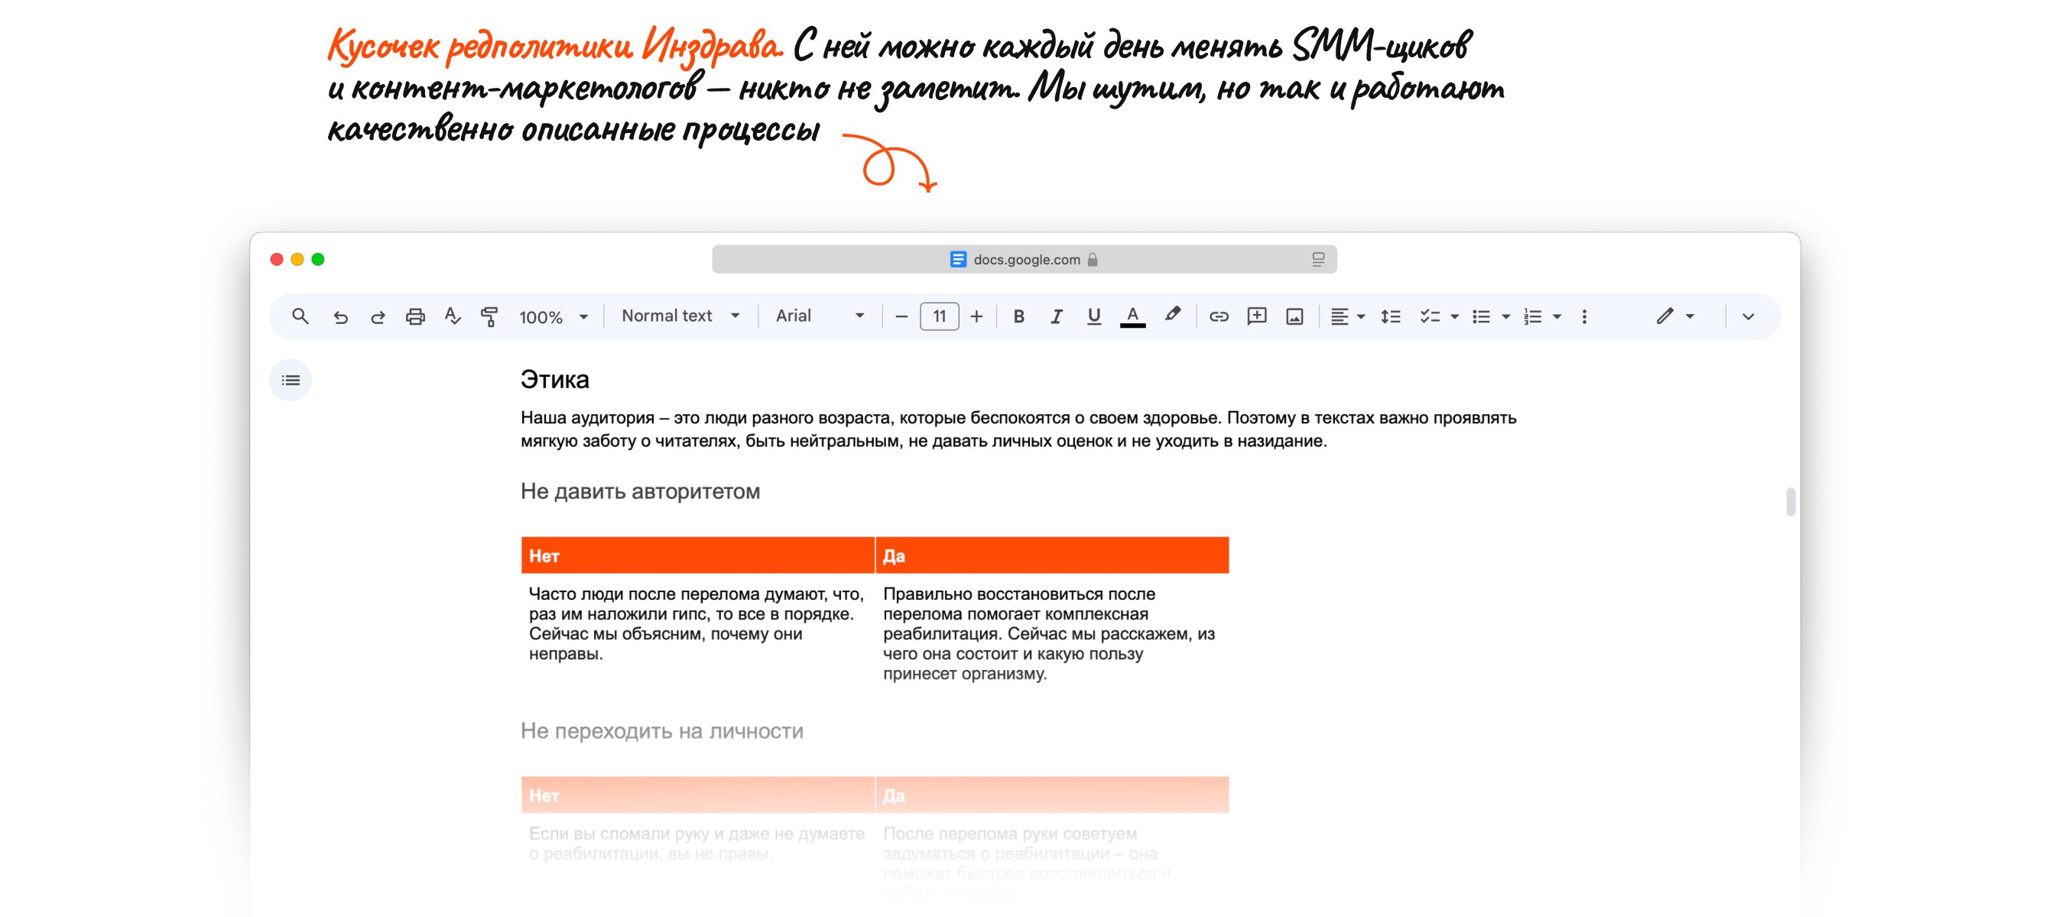
Task: Show the document outline
Action: (291, 380)
